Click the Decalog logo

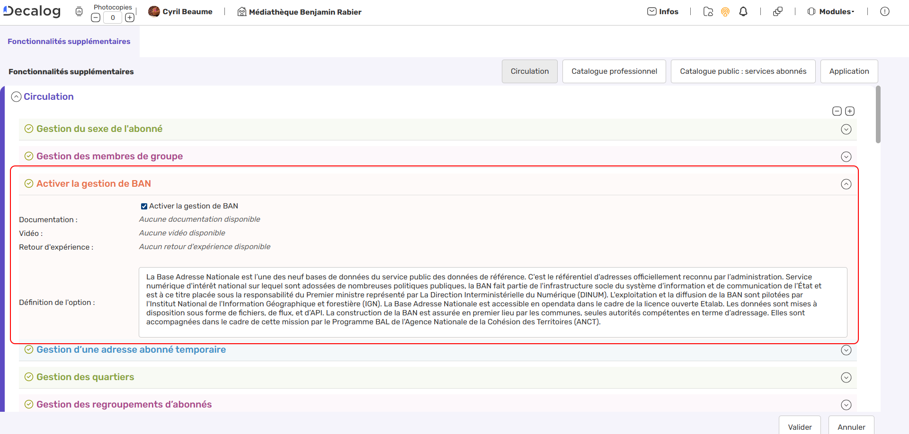click(x=32, y=11)
